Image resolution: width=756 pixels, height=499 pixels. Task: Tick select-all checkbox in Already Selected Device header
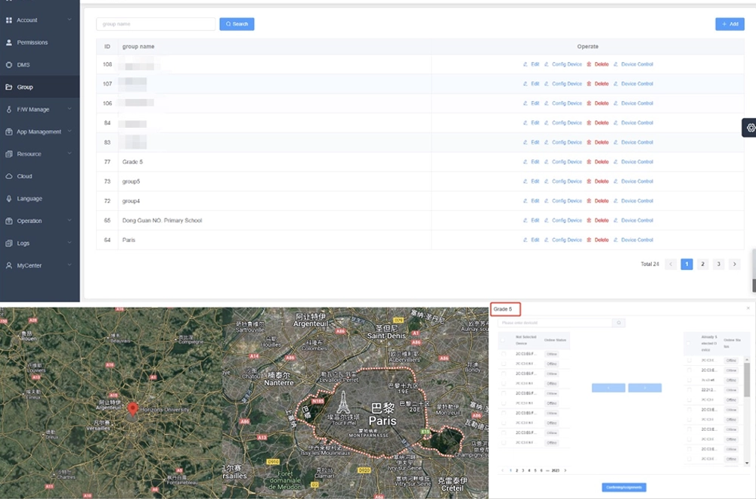pyautogui.click(x=689, y=342)
